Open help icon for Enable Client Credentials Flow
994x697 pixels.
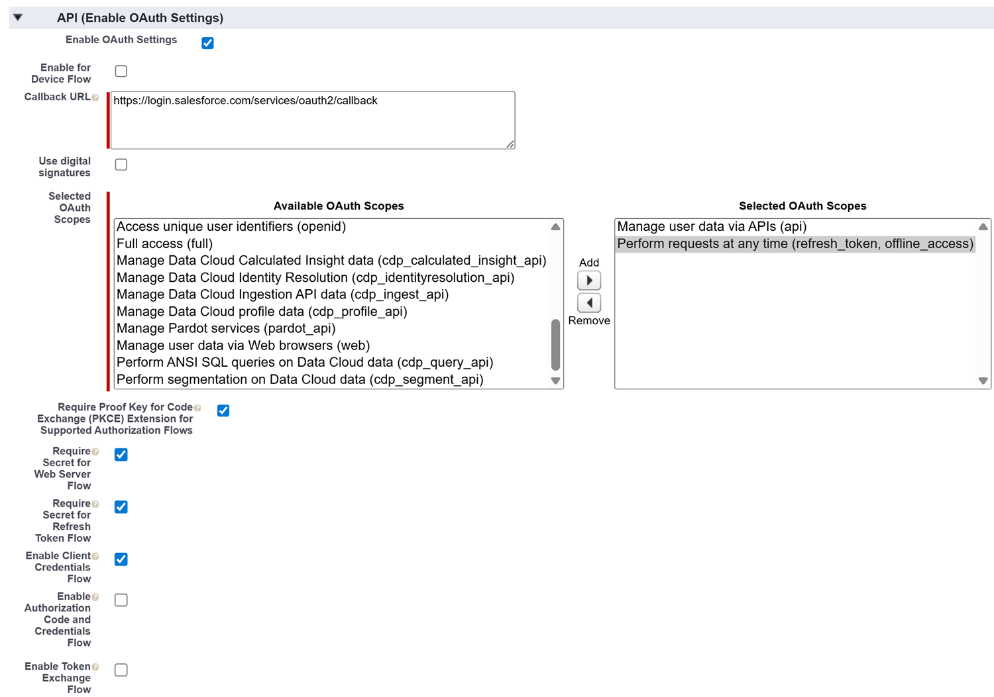[95, 556]
